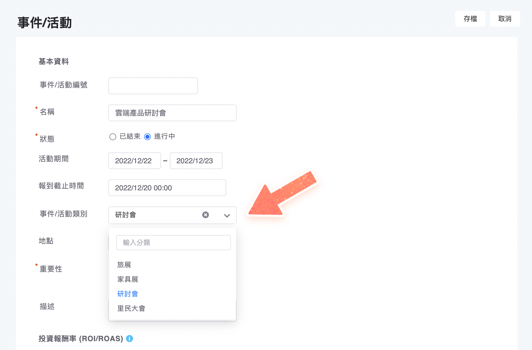Image resolution: width=532 pixels, height=350 pixels.
Task: Choose 家具展 from the category list
Action: [128, 279]
